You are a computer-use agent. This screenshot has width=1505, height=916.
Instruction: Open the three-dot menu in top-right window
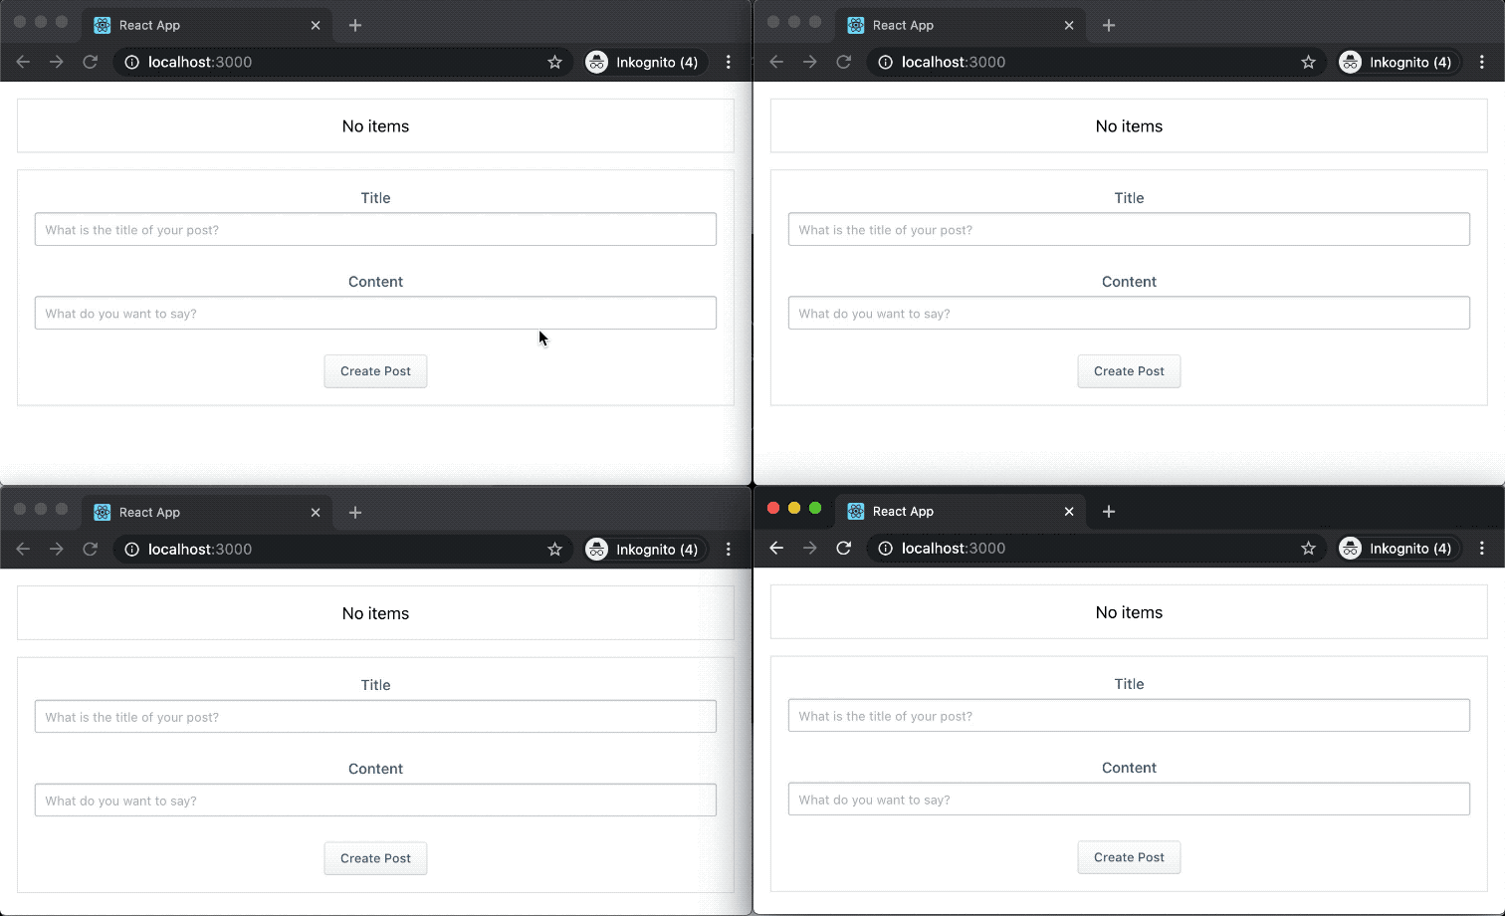pos(1481,62)
